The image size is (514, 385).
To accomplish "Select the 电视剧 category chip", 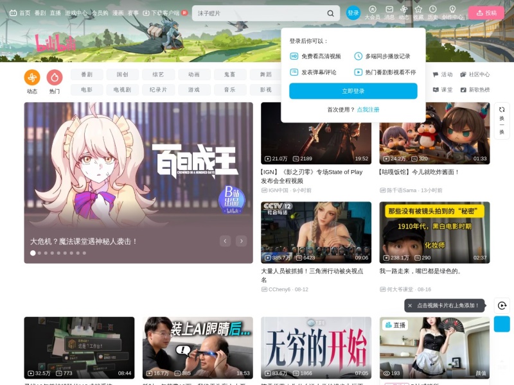I will [123, 90].
